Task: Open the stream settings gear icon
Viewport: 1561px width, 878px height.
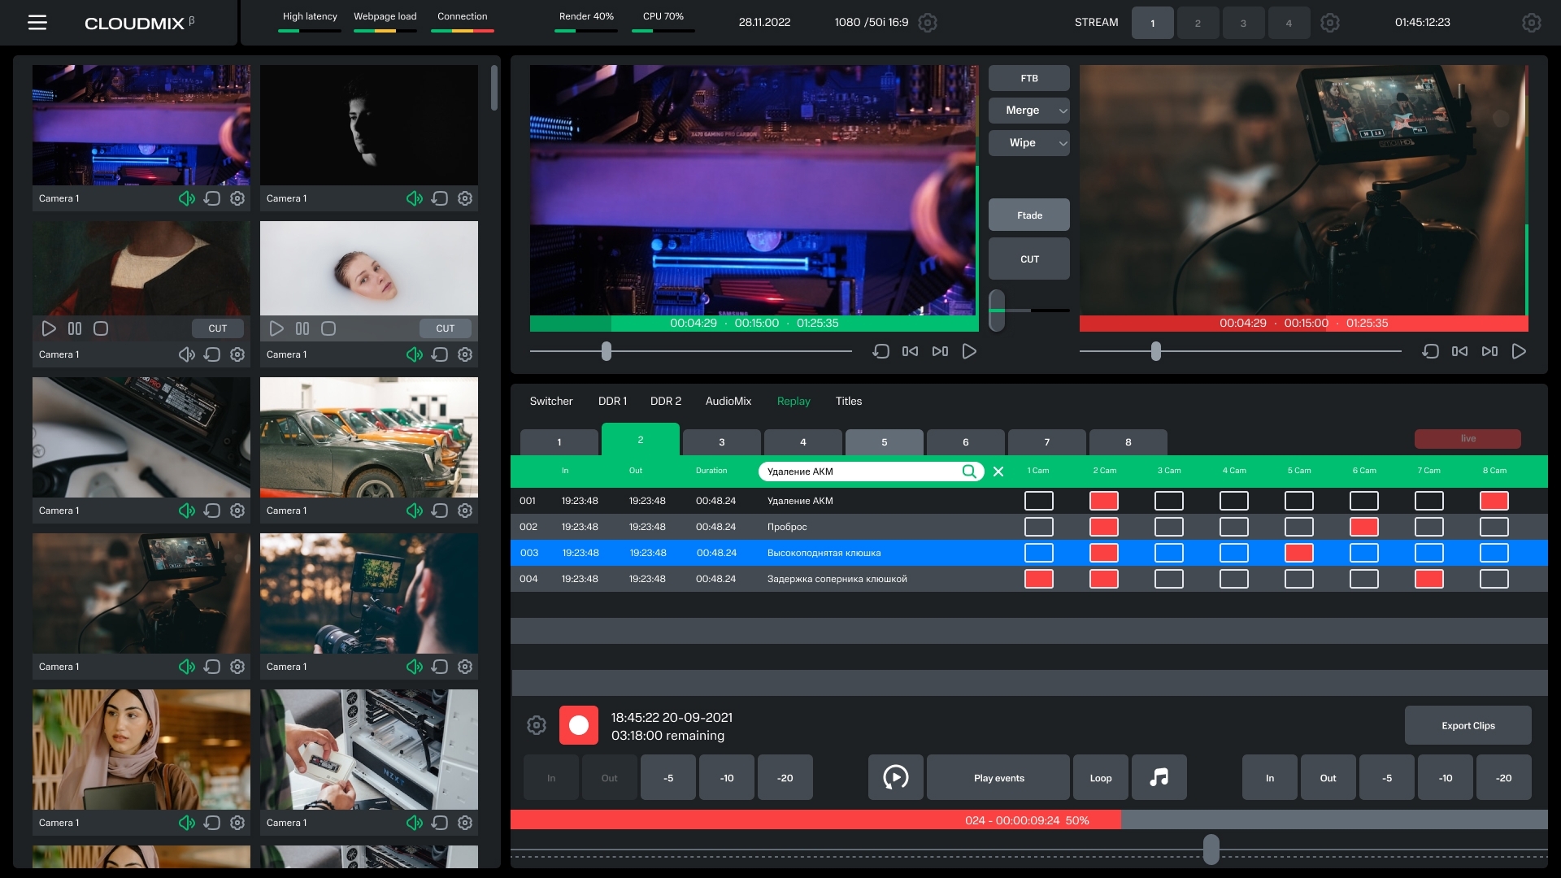Action: coord(1329,23)
